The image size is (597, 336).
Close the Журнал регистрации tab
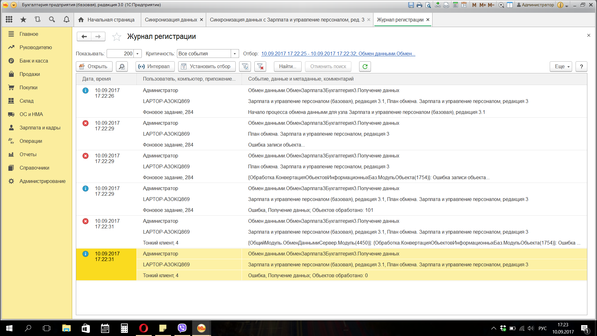(x=428, y=20)
